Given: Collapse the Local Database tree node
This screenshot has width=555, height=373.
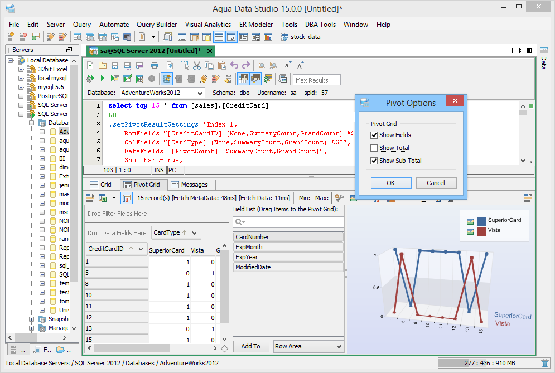Looking at the screenshot, I should pyautogui.click(x=11, y=61).
